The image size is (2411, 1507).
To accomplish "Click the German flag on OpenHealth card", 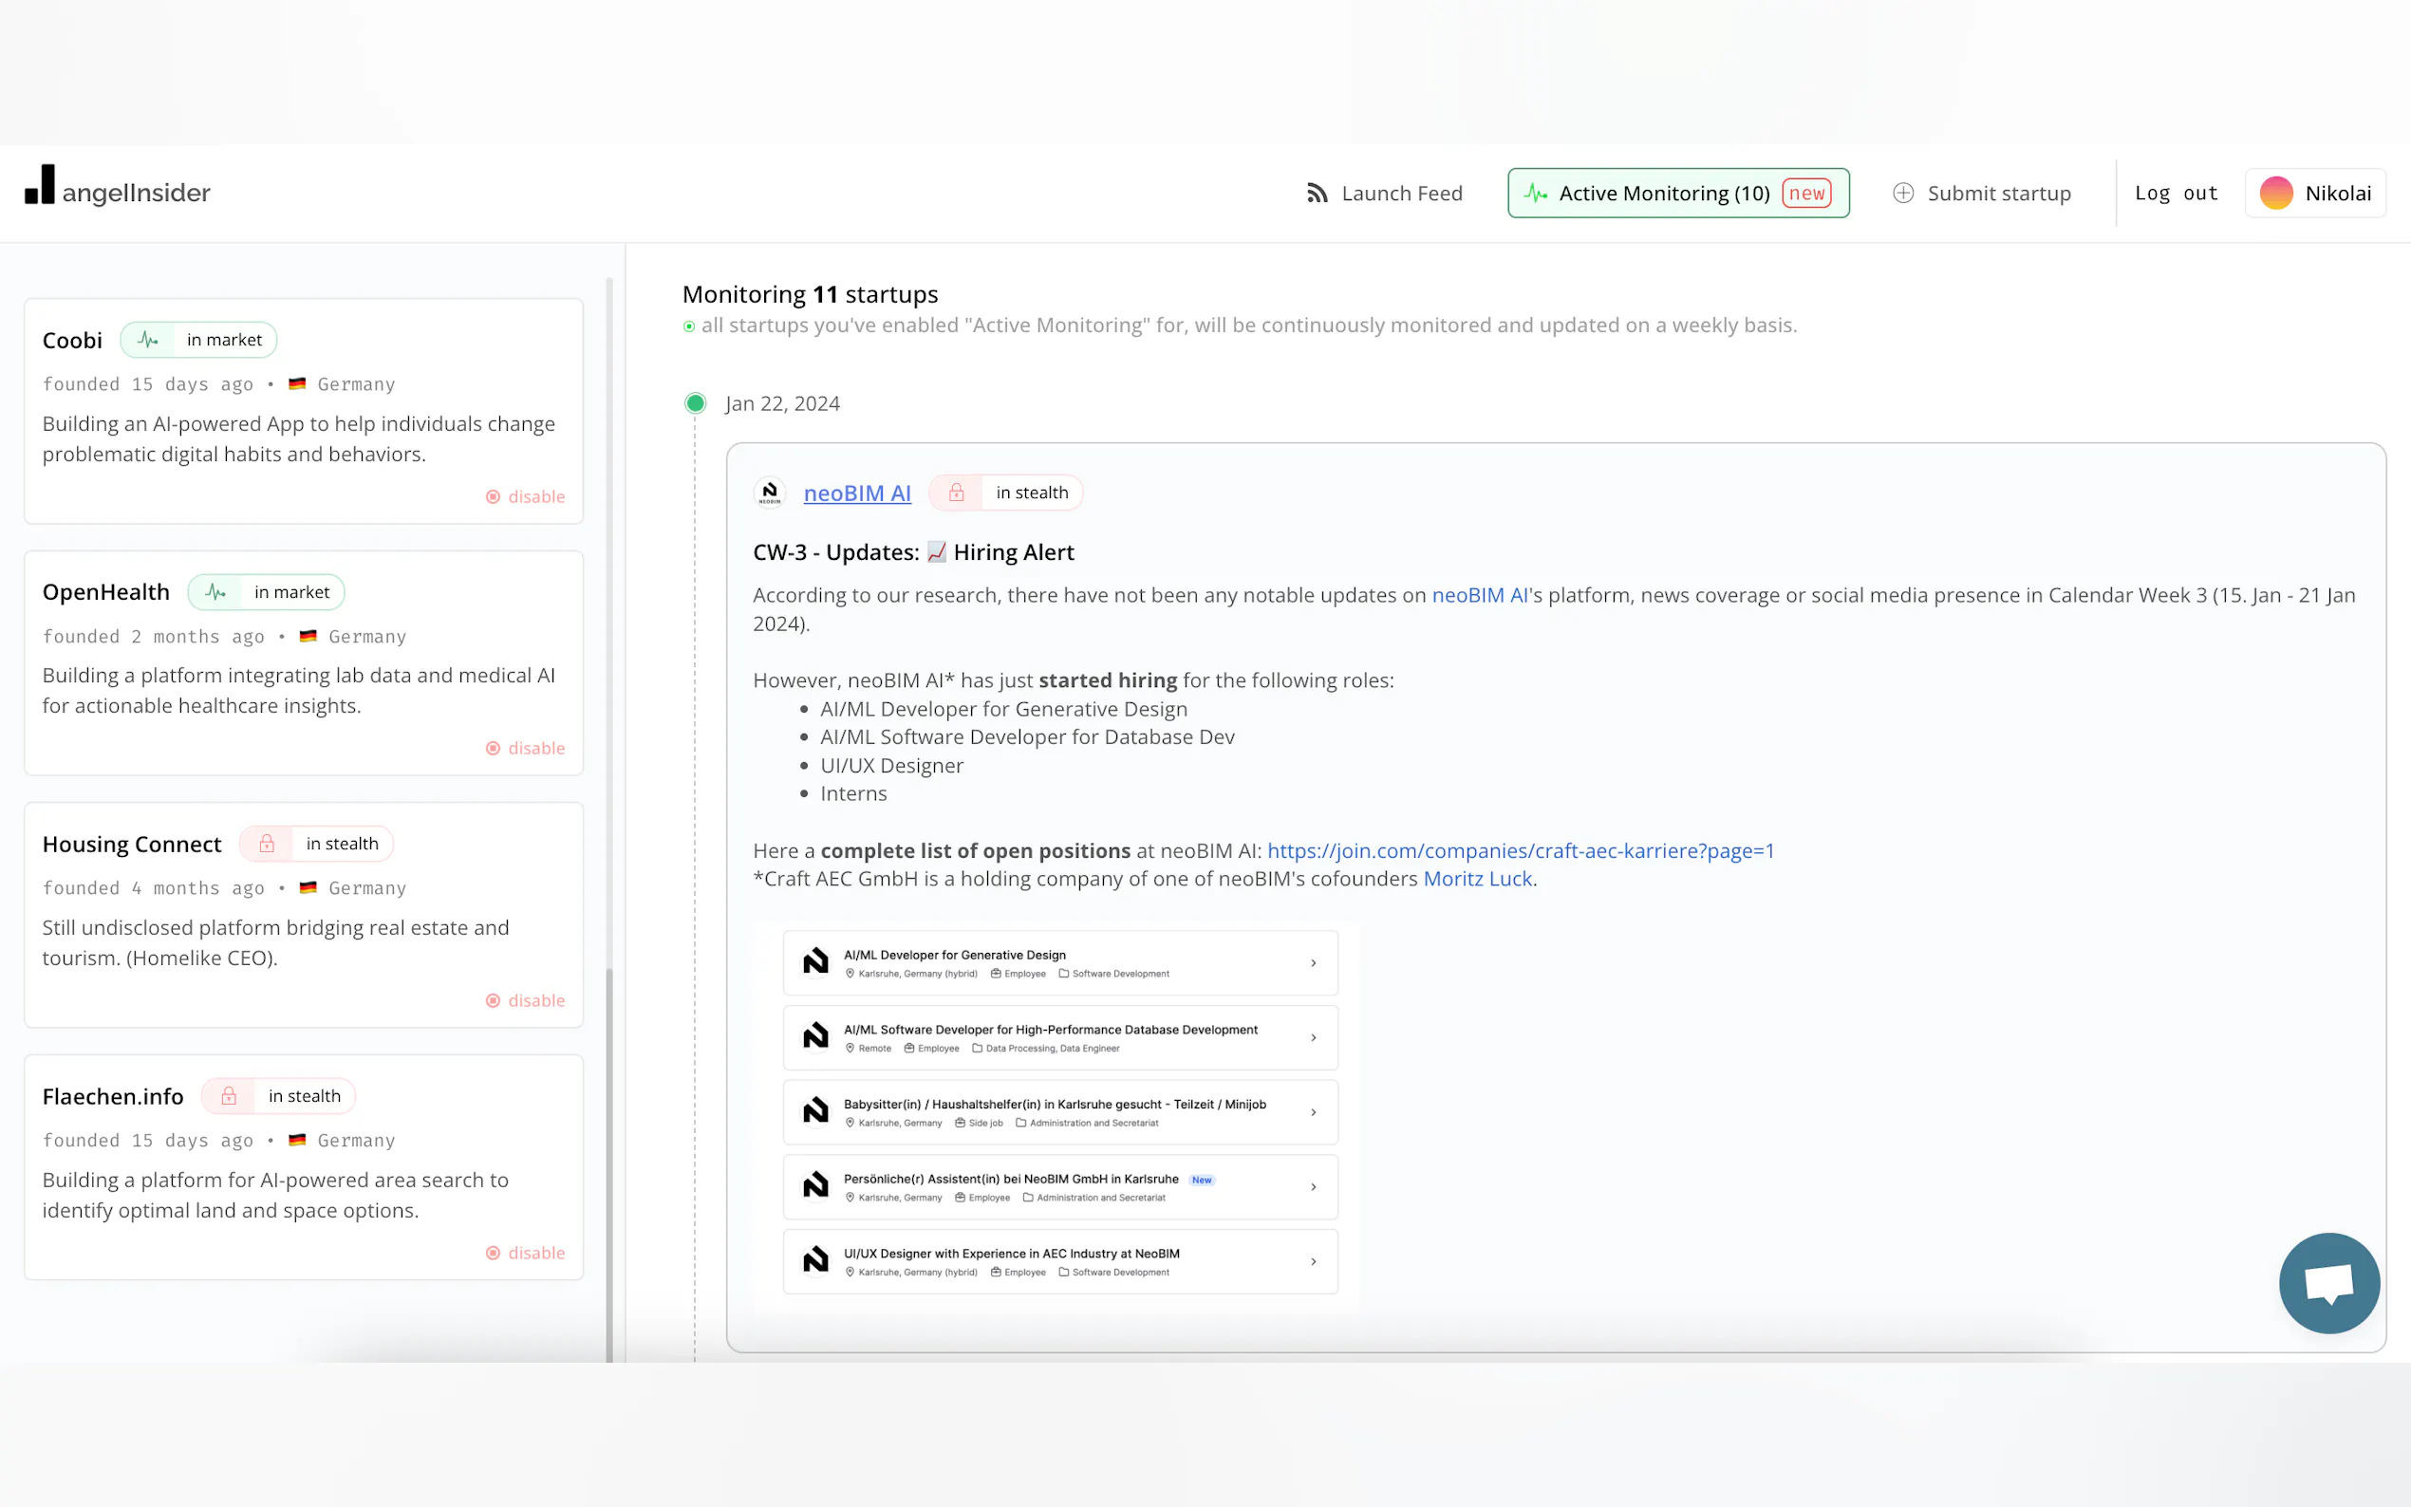I will (308, 636).
